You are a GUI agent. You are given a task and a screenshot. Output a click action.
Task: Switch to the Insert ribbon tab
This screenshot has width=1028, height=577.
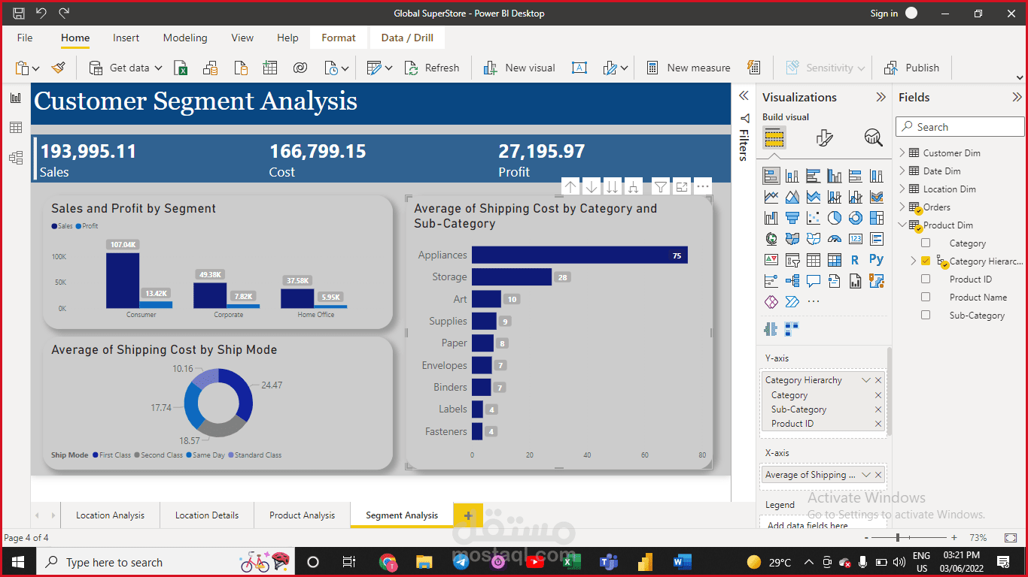point(126,38)
